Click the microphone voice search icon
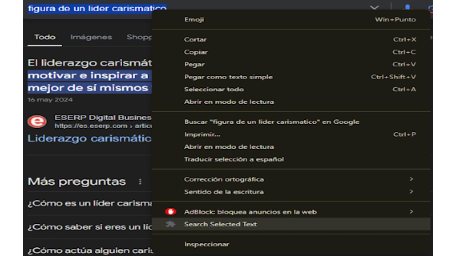 click(407, 8)
